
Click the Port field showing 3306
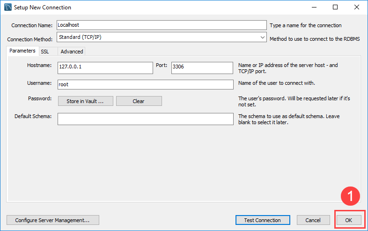(202, 67)
